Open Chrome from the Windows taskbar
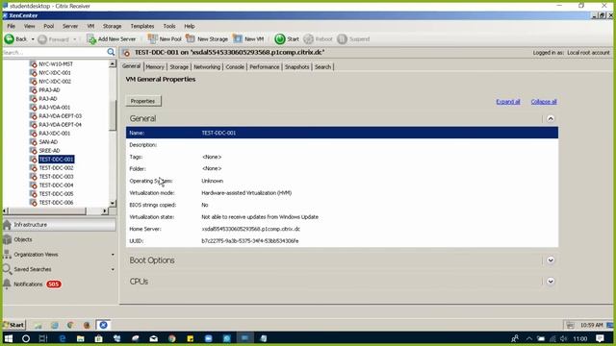616x346 pixels. pos(172,338)
